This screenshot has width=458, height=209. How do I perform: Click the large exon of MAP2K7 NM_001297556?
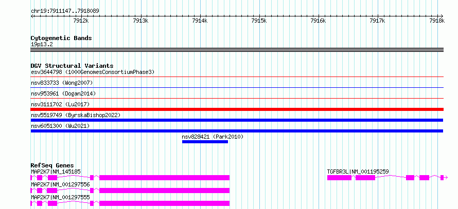tap(165, 191)
